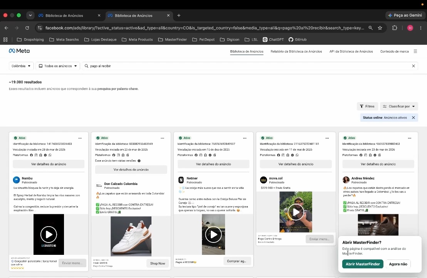Open the Todos os anúncios category dropdown
427x278 pixels.
58,66
